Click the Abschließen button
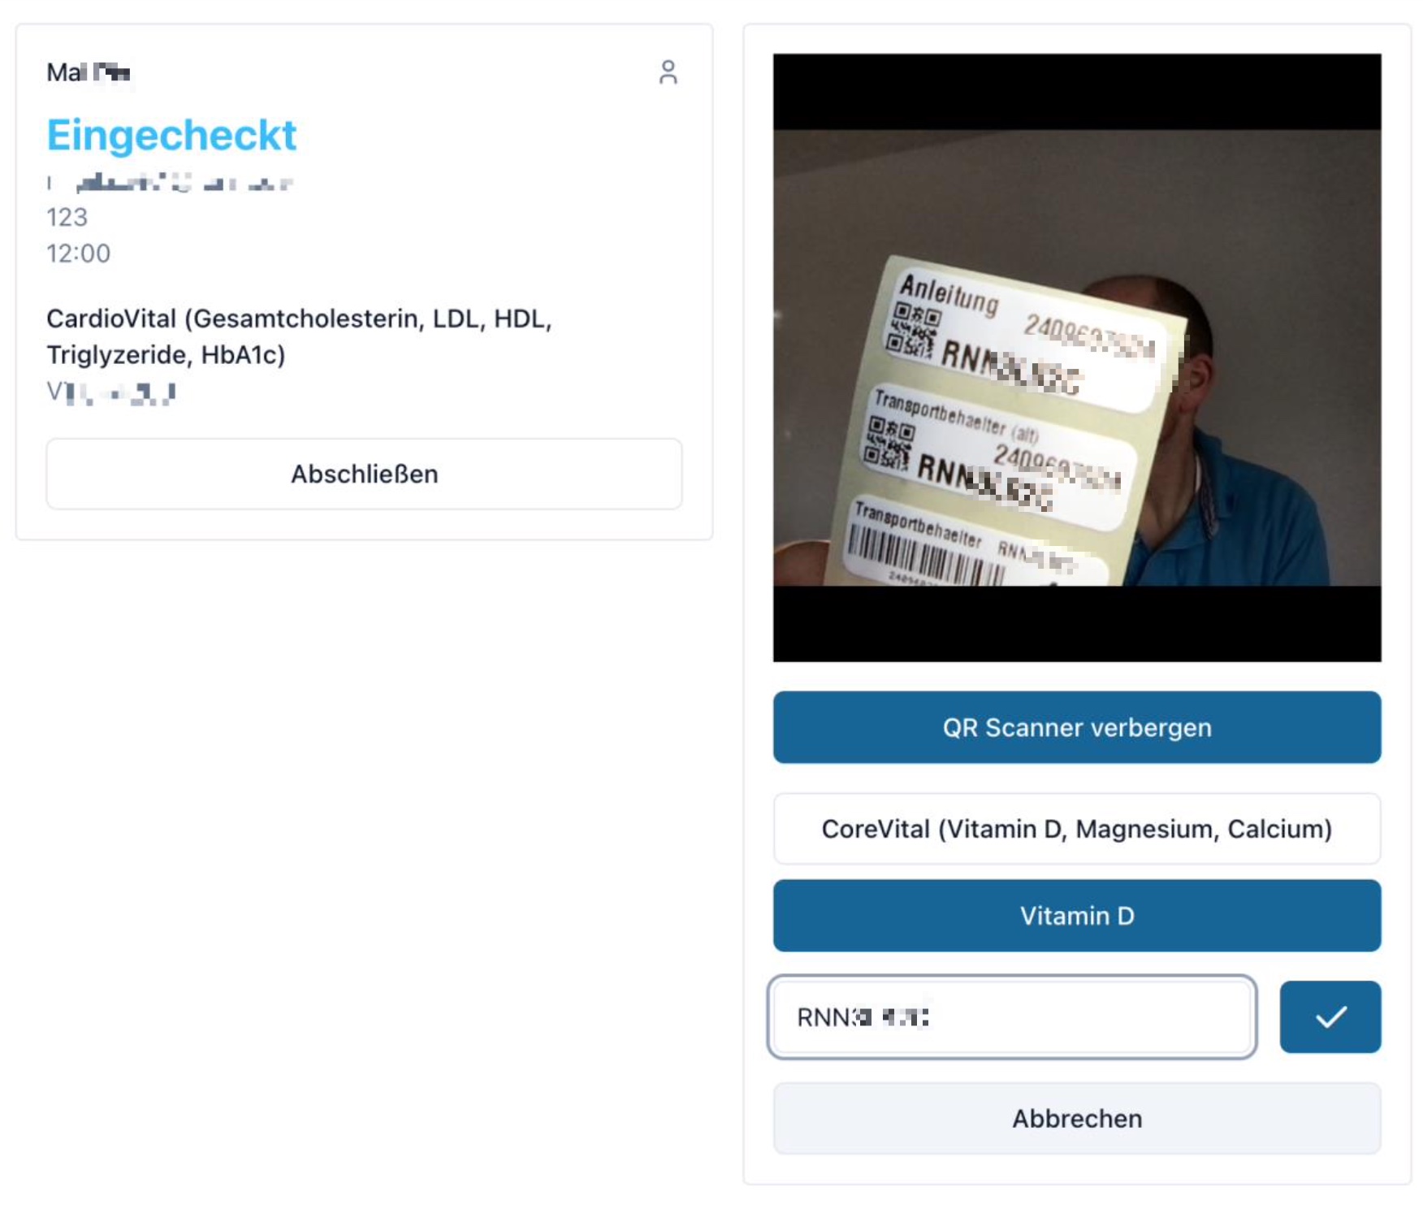This screenshot has height=1209, width=1423. pos(364,474)
